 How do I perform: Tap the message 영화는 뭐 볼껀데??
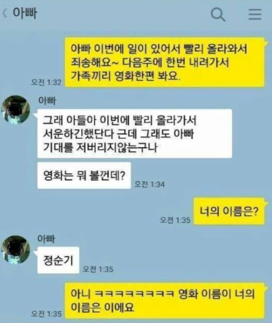pos(84,175)
